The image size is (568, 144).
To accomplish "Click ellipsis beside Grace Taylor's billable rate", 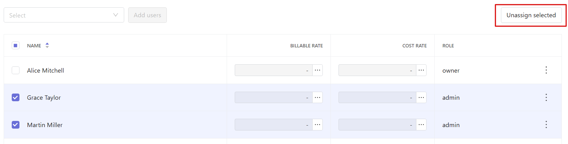I will click(x=318, y=98).
